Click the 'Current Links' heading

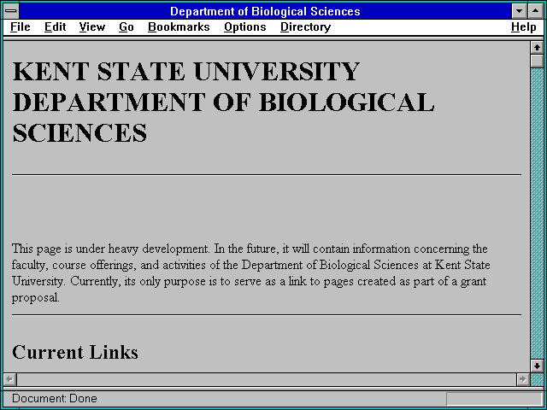75,352
